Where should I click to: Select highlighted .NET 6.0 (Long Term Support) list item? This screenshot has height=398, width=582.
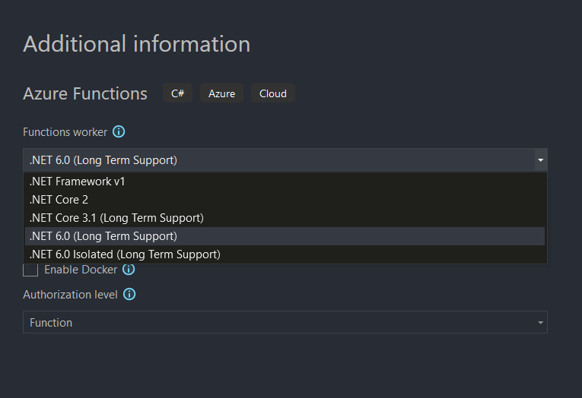click(285, 236)
